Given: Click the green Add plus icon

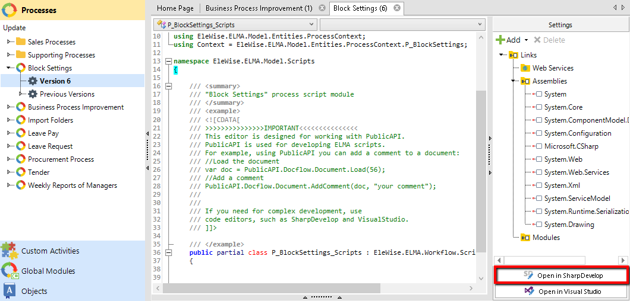Looking at the screenshot, I should (500, 40).
